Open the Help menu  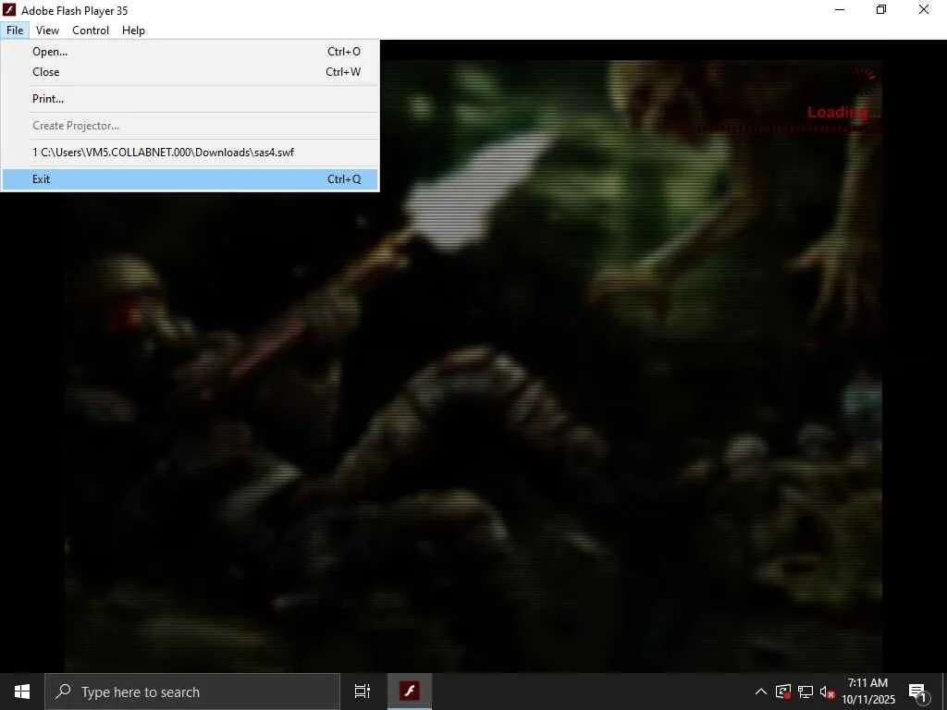pyautogui.click(x=133, y=31)
